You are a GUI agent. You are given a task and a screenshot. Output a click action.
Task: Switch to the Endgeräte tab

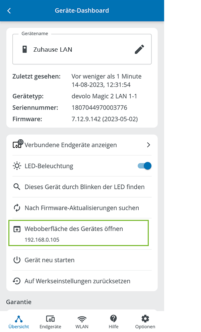point(50,322)
